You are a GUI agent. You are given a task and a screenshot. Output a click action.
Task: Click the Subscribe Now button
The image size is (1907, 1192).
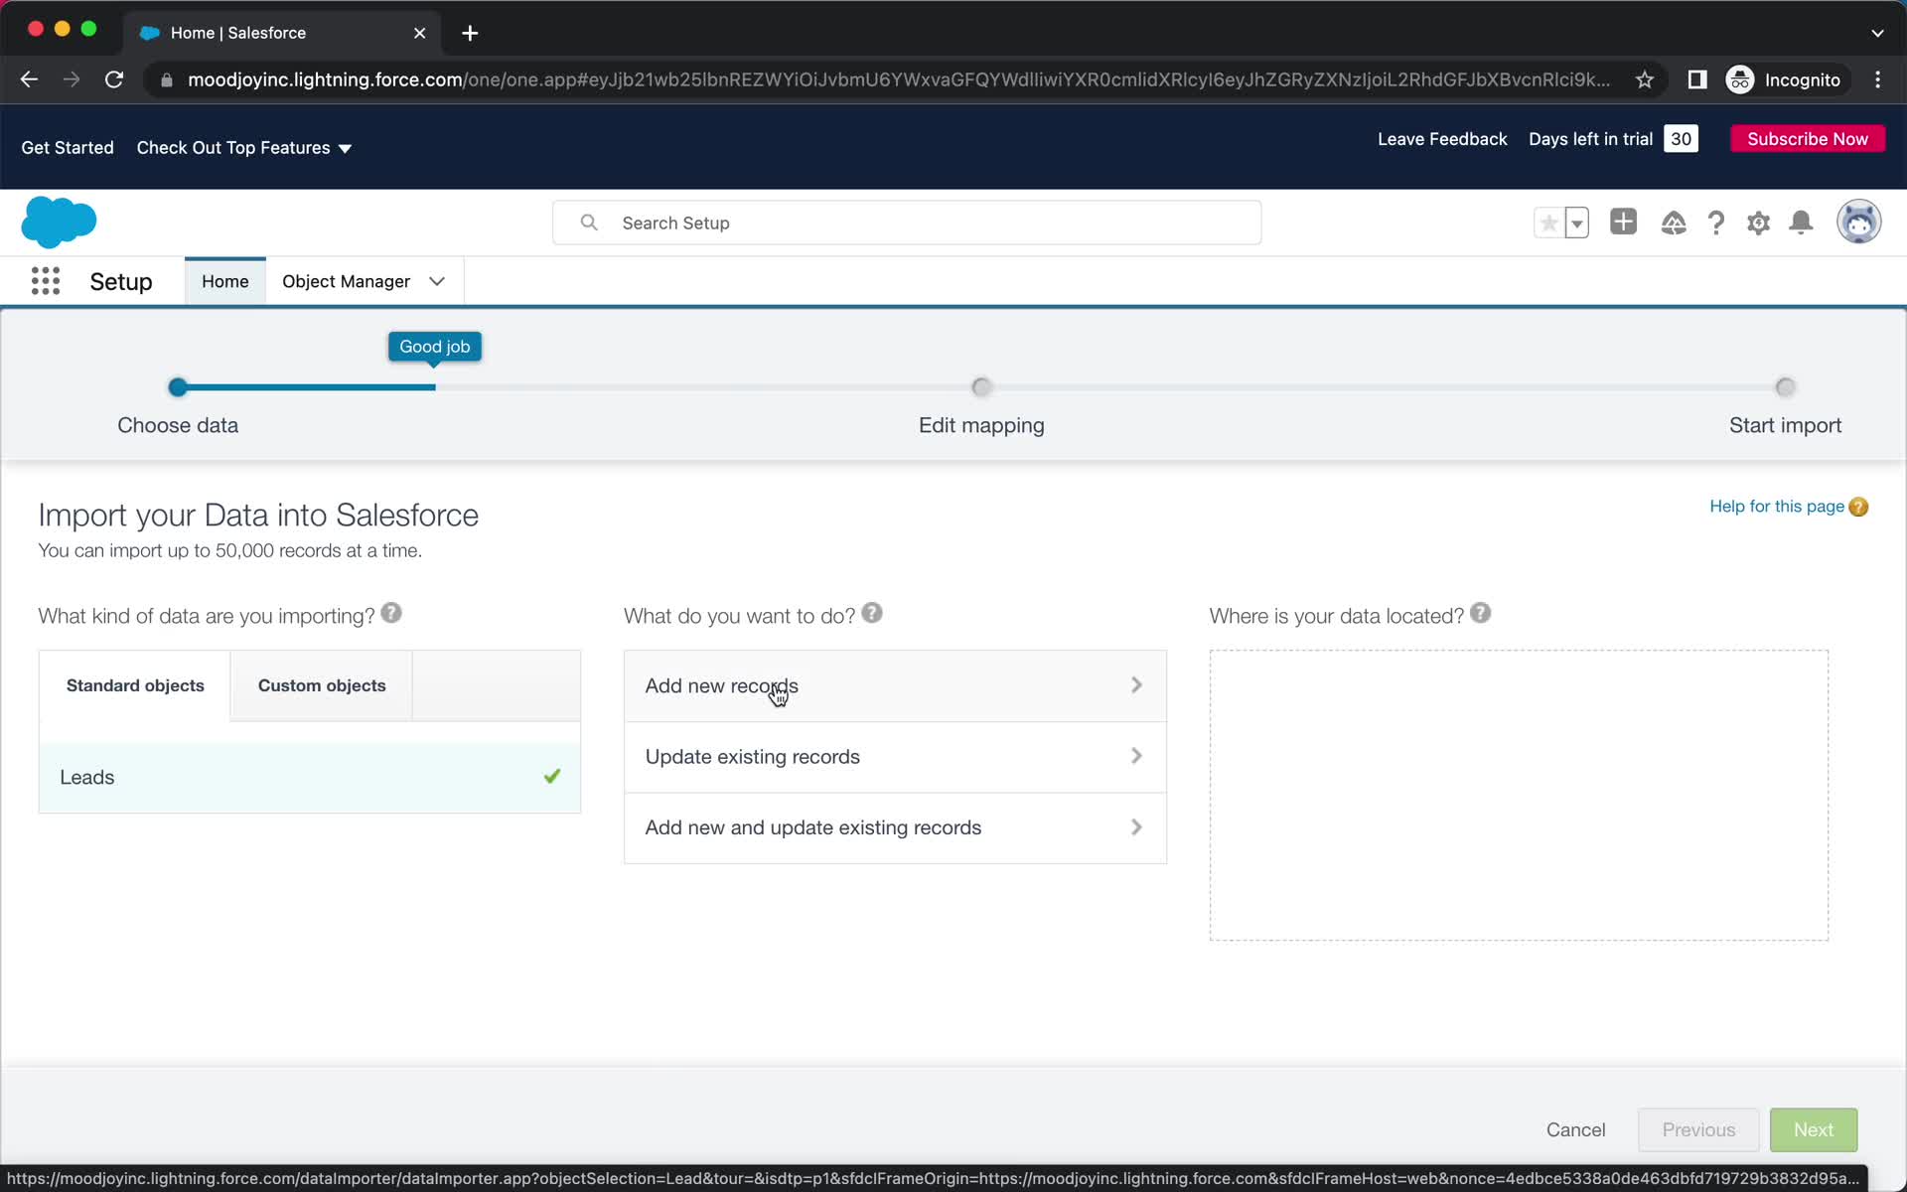coord(1808,139)
